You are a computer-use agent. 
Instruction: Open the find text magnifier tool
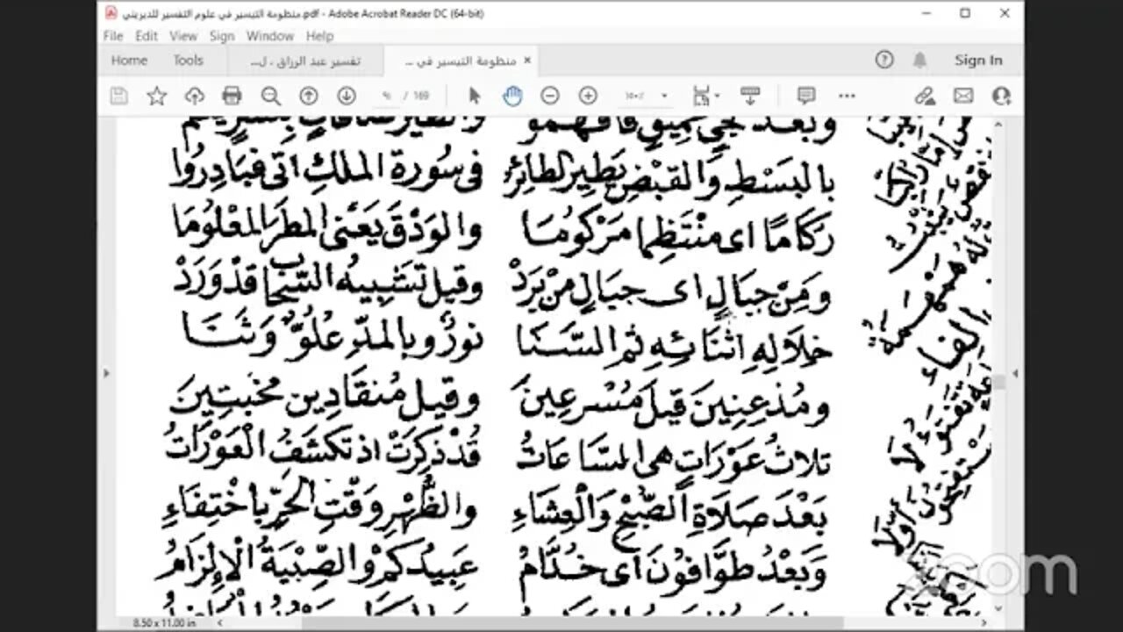tap(271, 97)
